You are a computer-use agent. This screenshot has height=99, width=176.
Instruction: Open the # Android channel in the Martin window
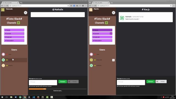(102, 37)
